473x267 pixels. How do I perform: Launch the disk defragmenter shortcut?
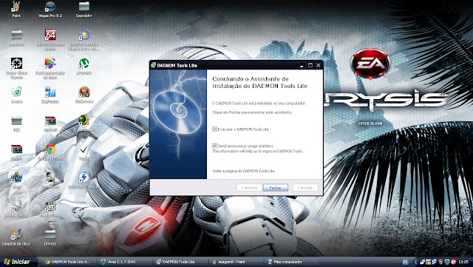point(50,64)
